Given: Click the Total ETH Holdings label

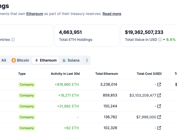Looking at the screenshot, I should pyautogui.click(x=76, y=40).
